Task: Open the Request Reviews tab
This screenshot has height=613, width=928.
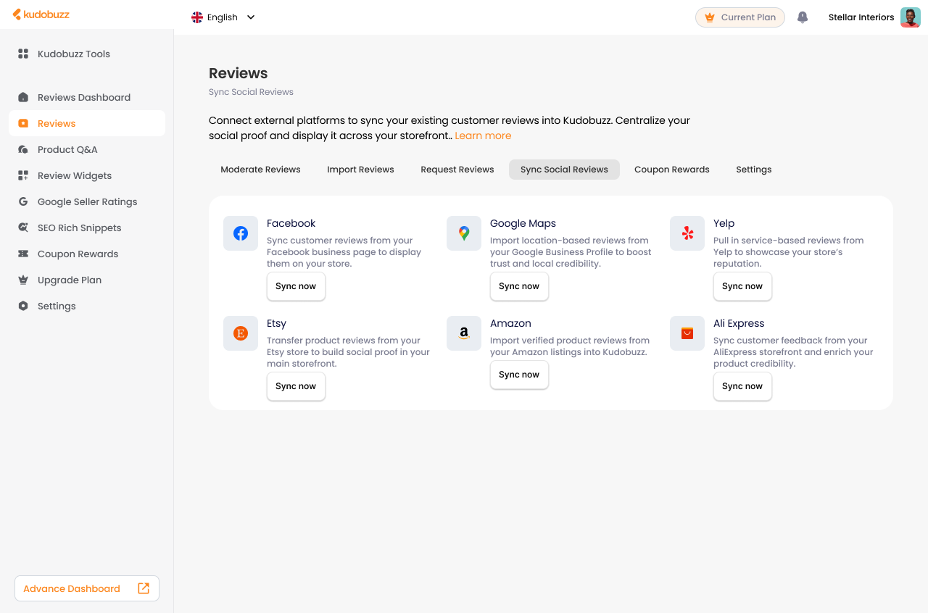Action: tap(457, 170)
